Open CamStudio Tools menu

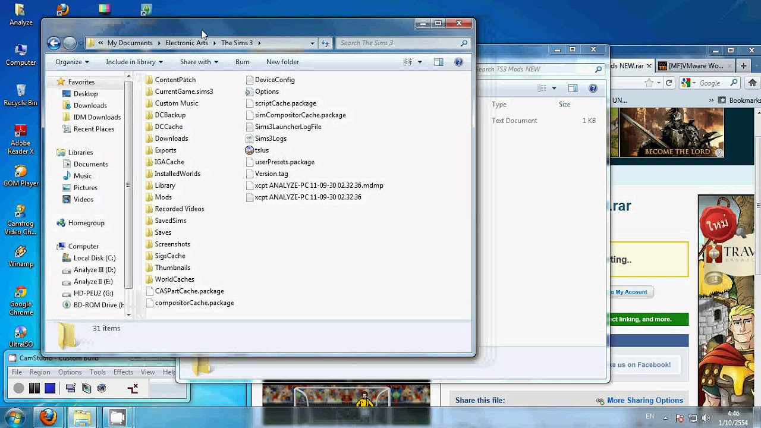coord(98,372)
